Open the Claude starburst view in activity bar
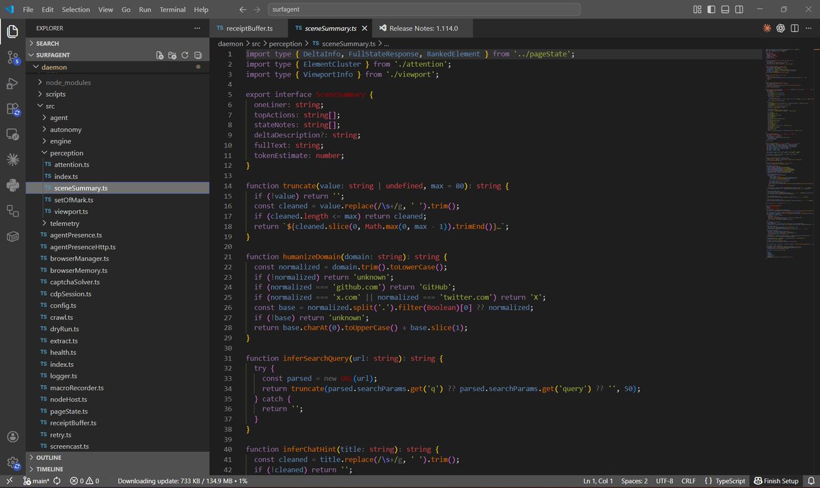 click(12, 159)
